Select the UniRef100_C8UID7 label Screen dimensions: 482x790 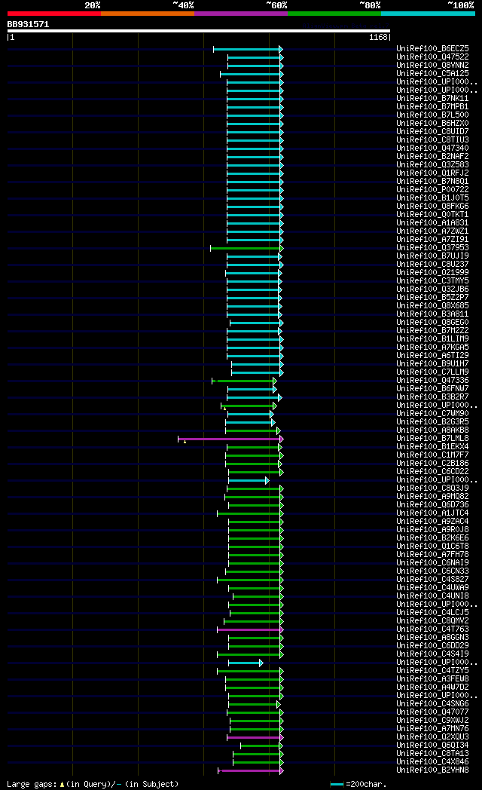click(432, 131)
